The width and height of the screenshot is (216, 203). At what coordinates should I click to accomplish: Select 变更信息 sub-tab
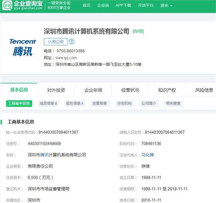100,103
